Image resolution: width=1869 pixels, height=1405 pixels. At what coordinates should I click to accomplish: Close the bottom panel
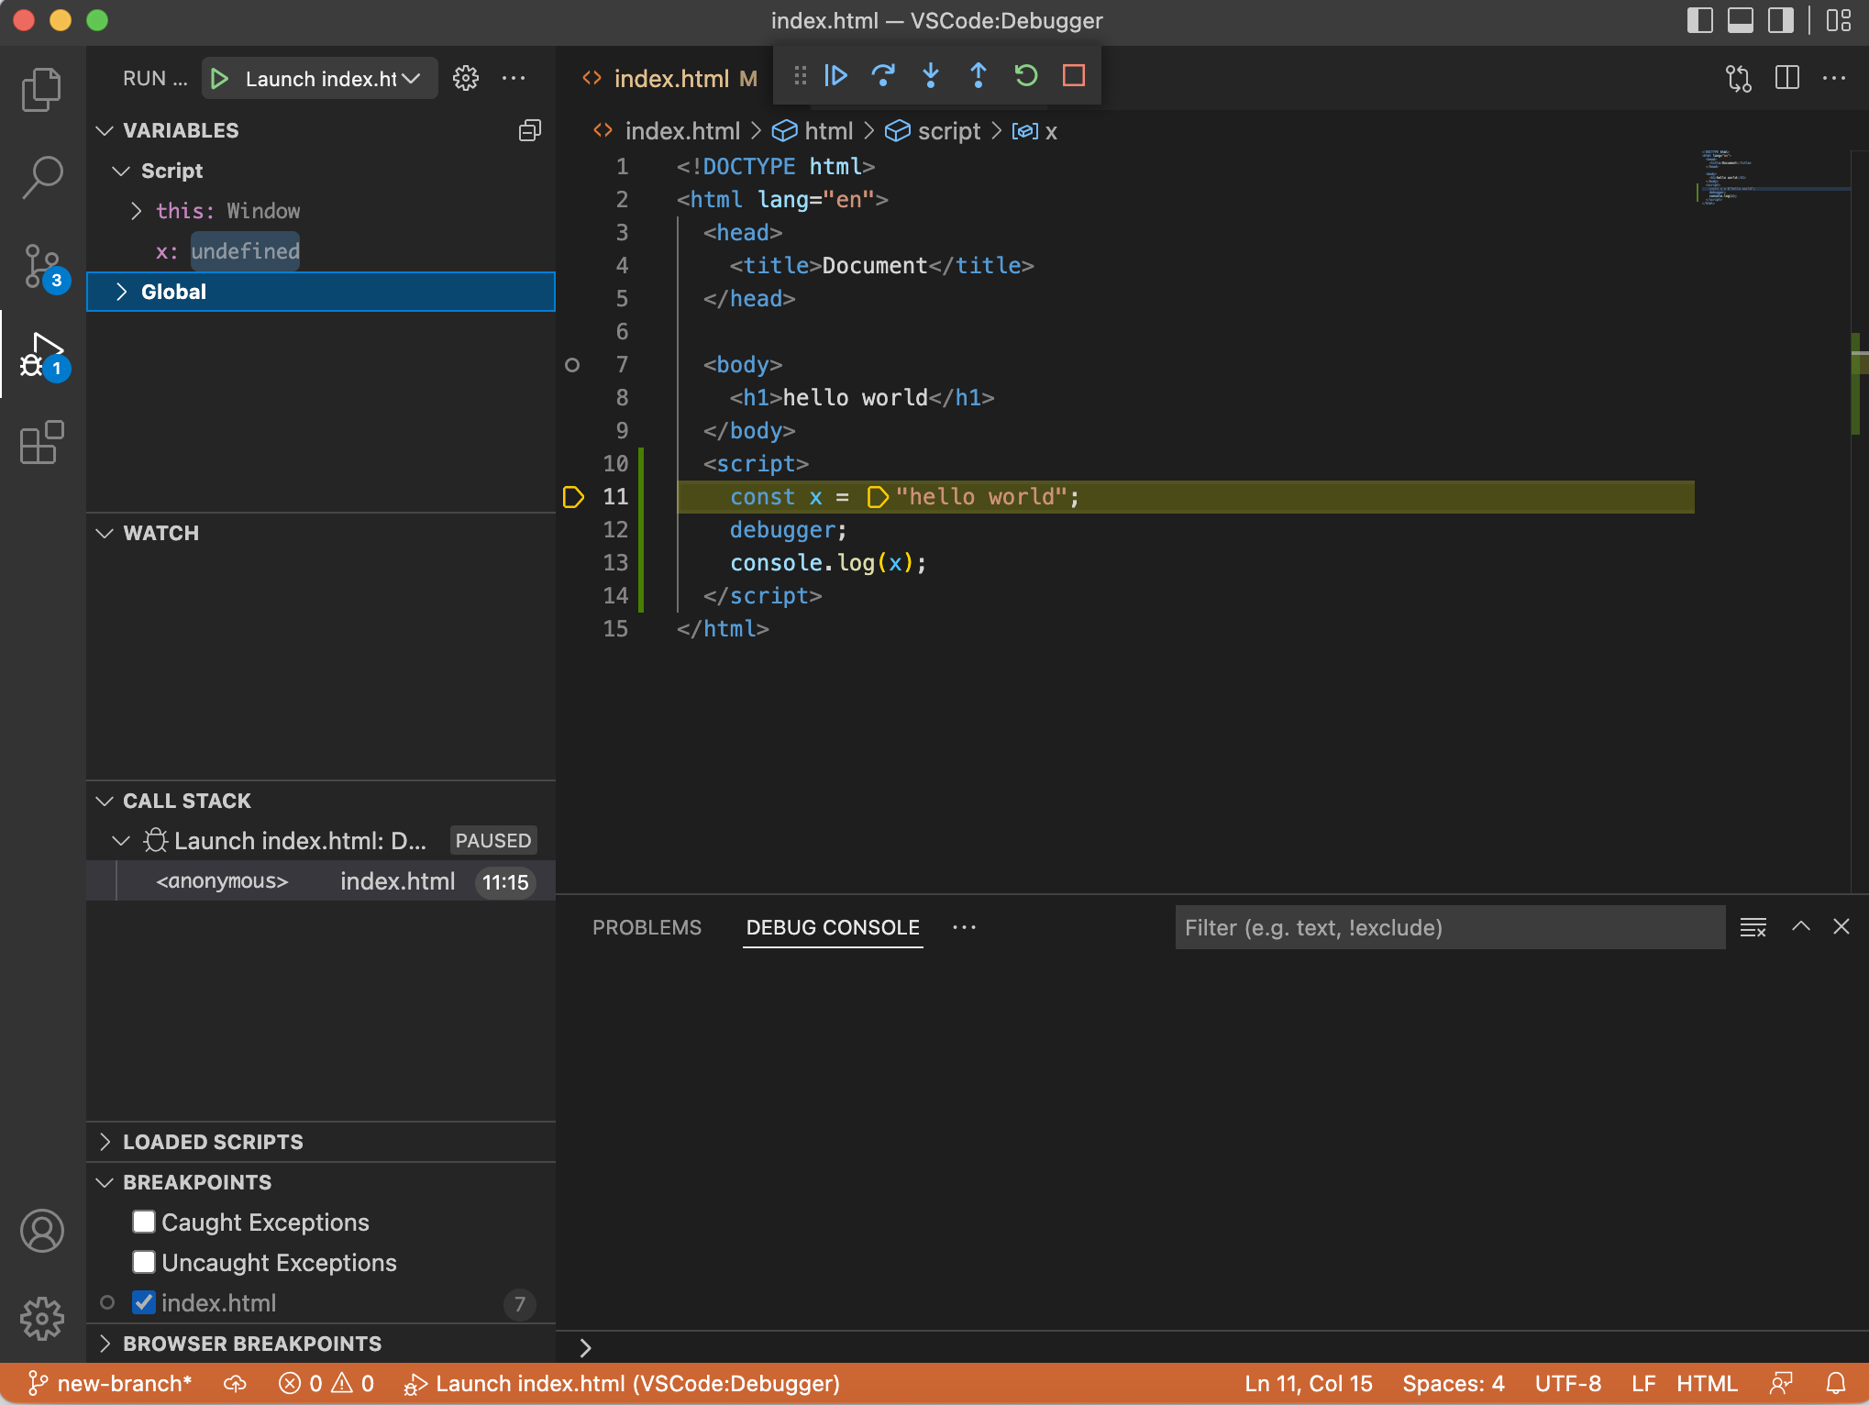1841,927
